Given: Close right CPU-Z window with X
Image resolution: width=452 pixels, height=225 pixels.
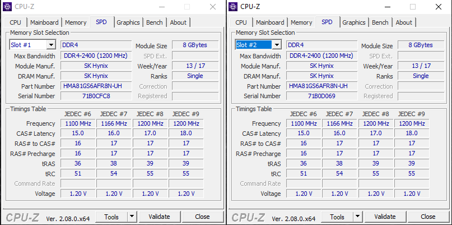Looking at the screenshot, I should (439, 7).
